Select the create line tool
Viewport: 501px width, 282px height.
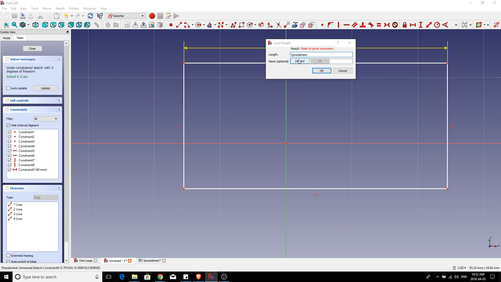179,25
